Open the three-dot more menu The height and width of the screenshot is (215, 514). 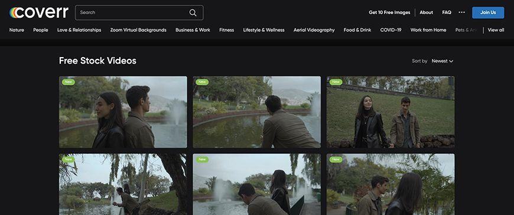[x=461, y=12]
